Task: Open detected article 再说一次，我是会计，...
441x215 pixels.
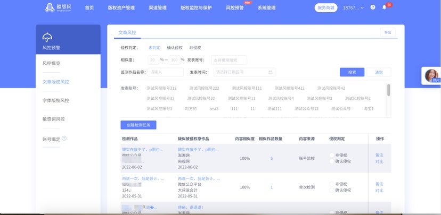Action: [143, 178]
